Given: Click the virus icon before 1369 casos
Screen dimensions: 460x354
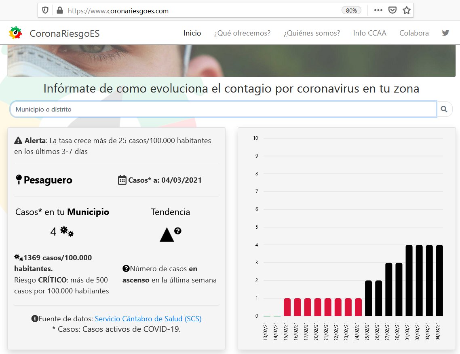Looking at the screenshot, I should click(x=19, y=257).
